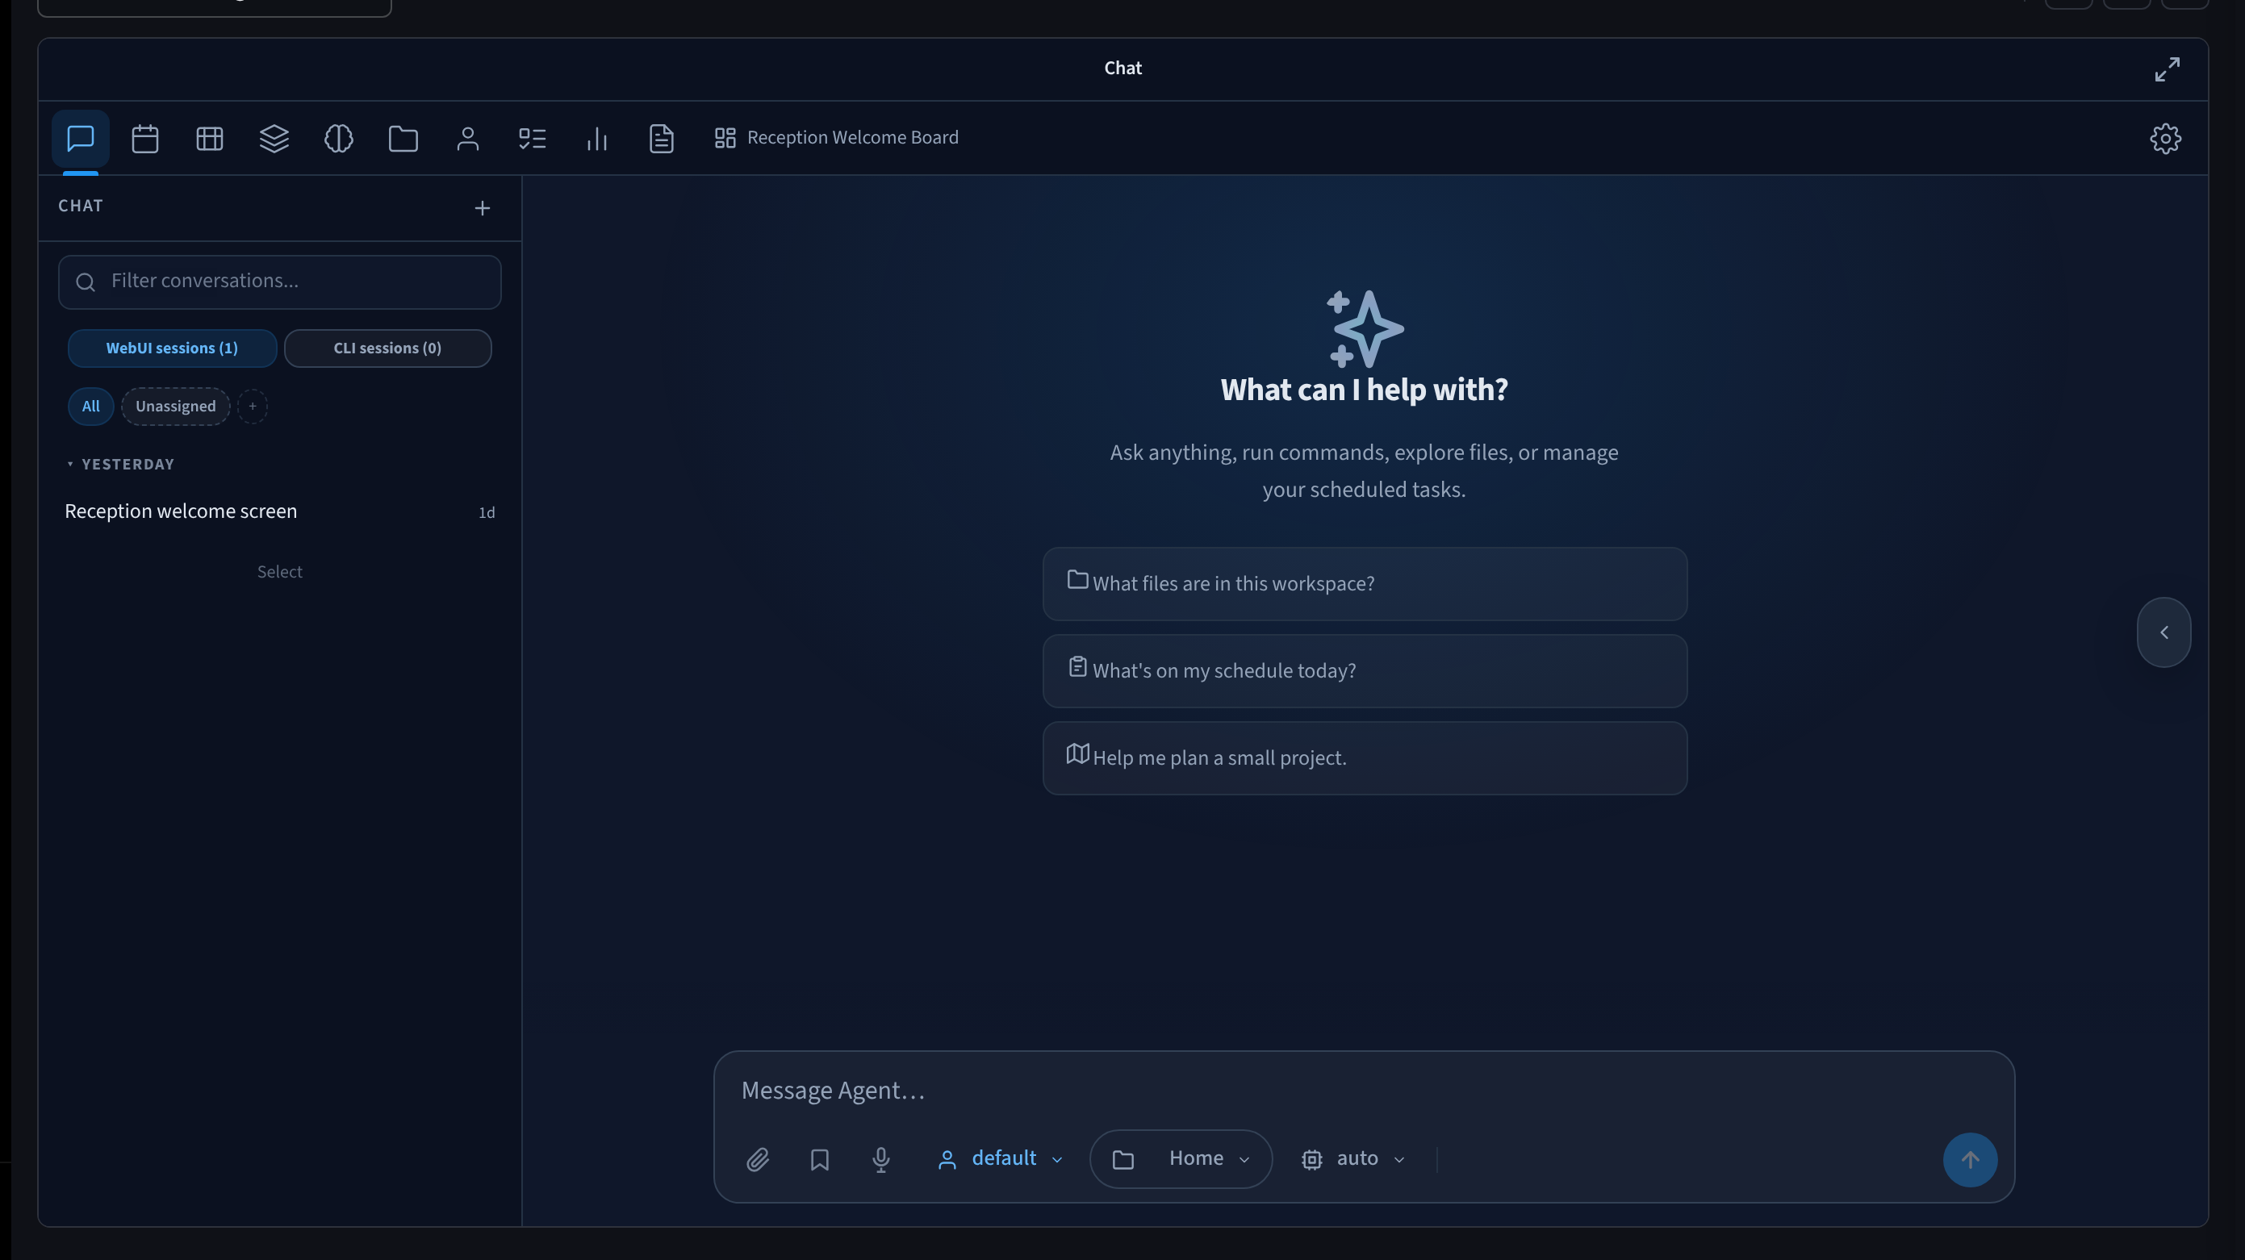
Task: Open the settings gear icon
Action: (x=2165, y=138)
